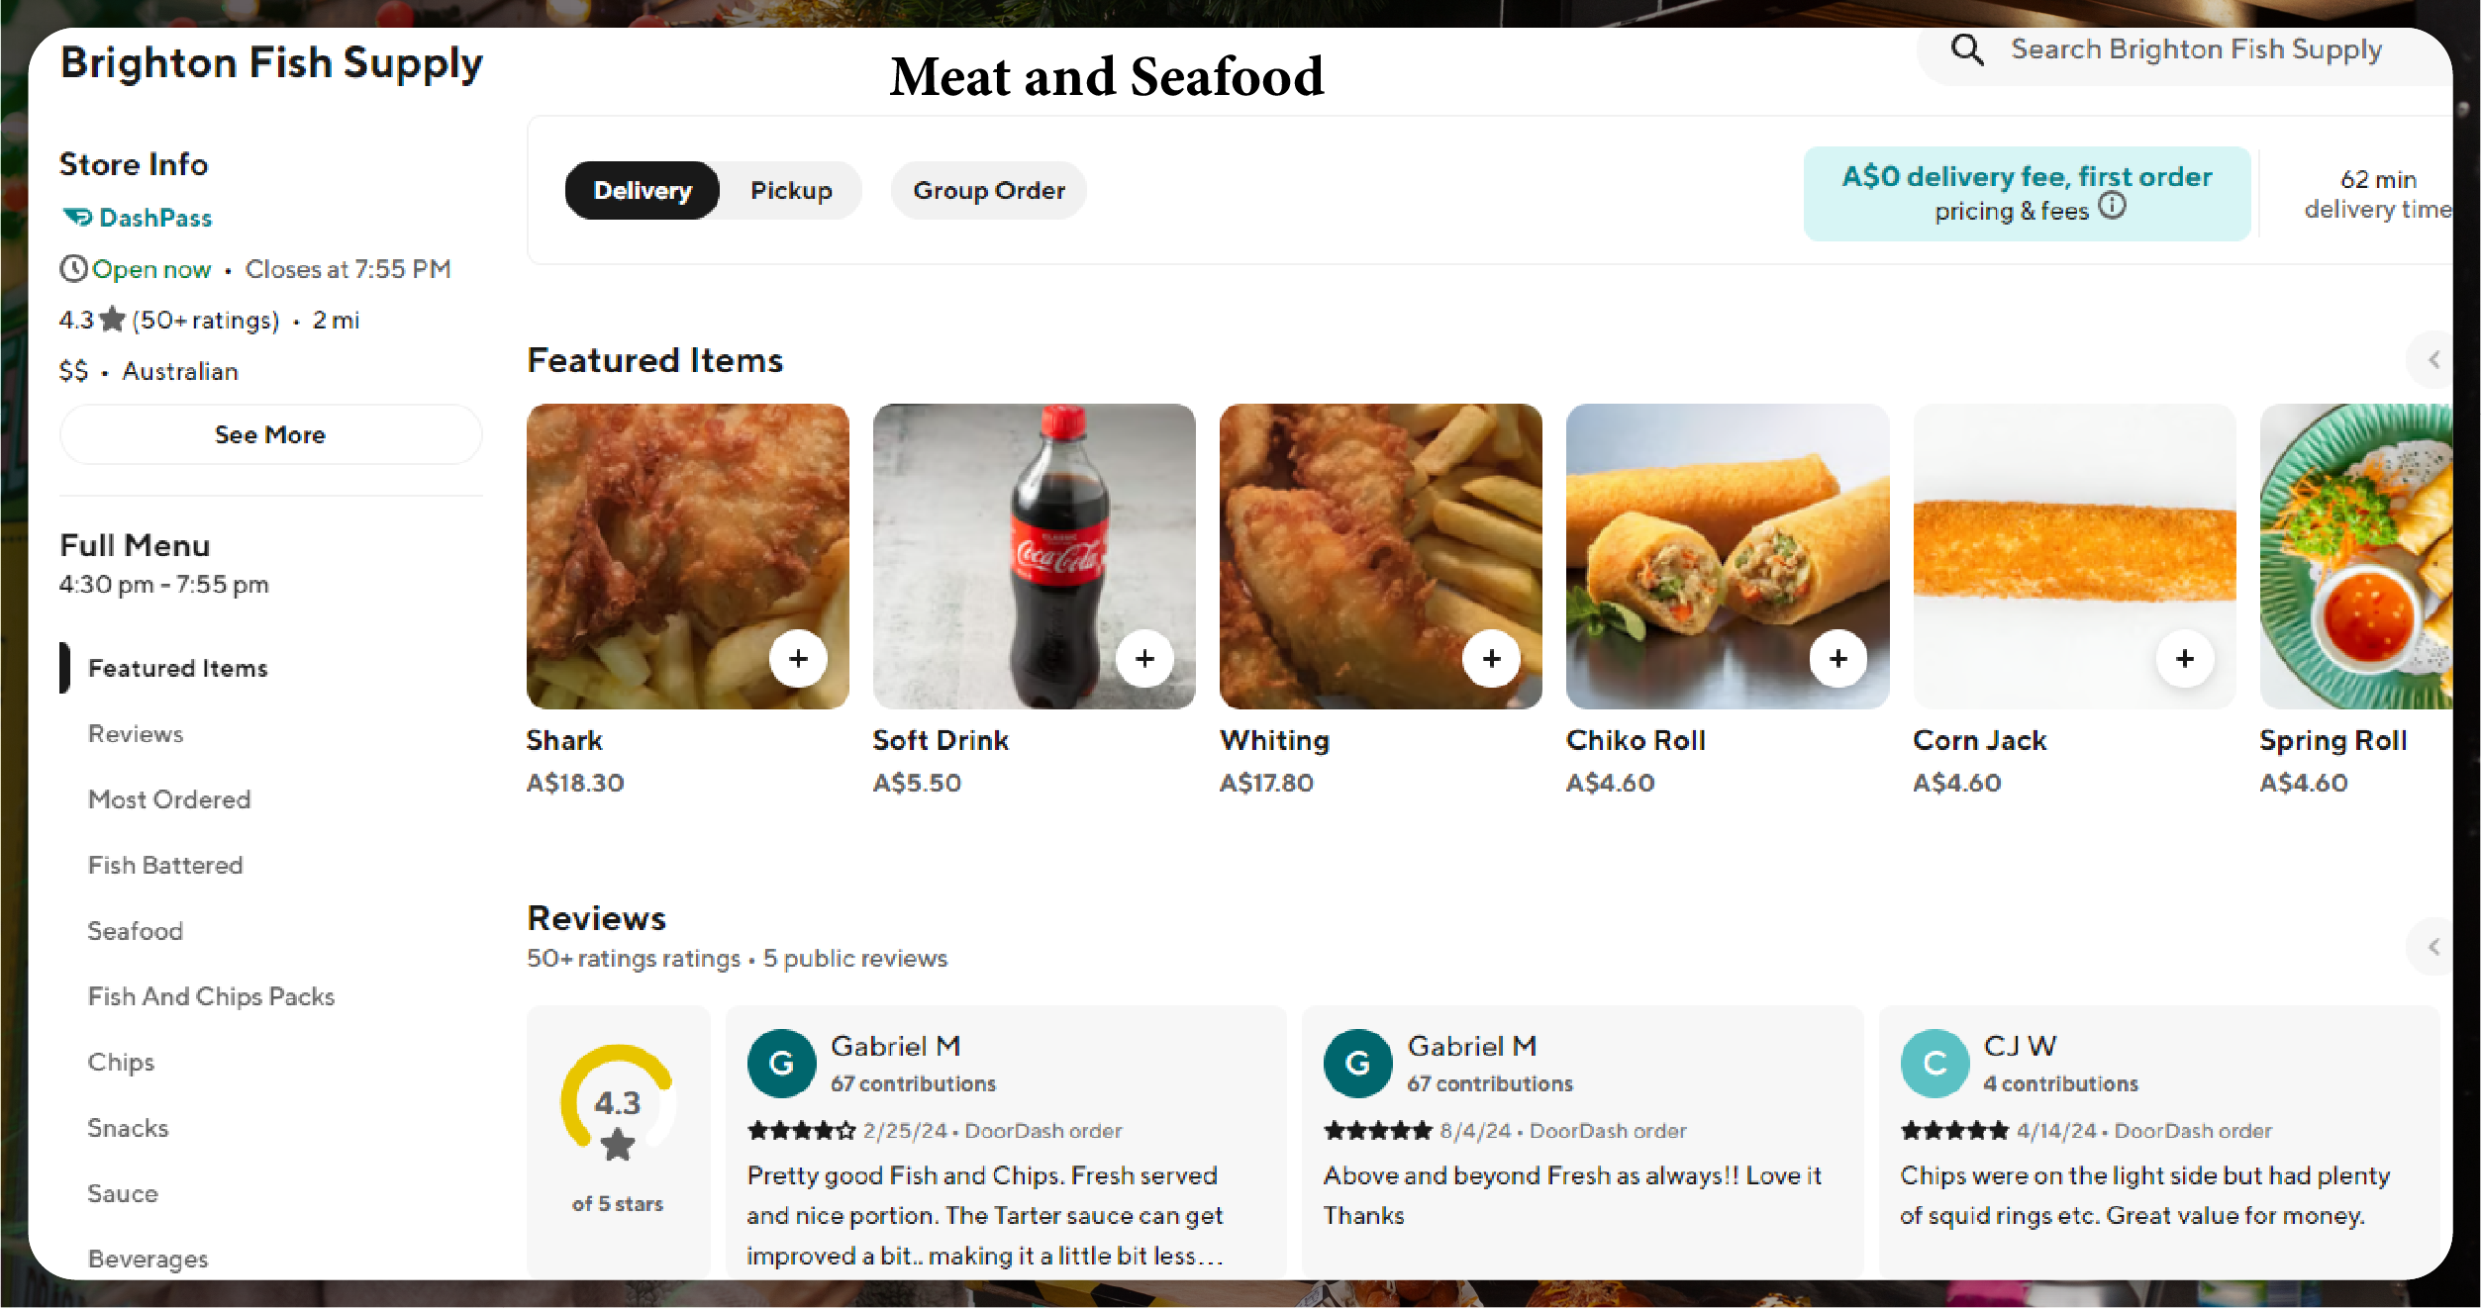Image resolution: width=2481 pixels, height=1309 pixels.
Task: Open pricing & fees info icon
Action: [x=2112, y=206]
